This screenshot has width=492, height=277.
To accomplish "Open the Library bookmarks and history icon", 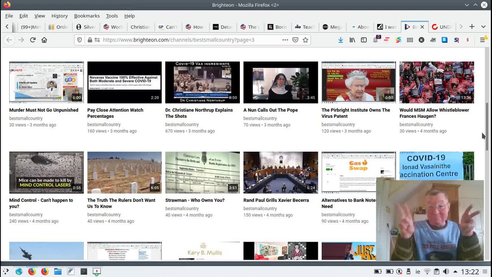I will click(x=352, y=40).
